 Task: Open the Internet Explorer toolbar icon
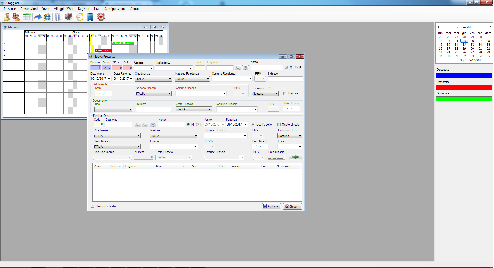click(47, 17)
